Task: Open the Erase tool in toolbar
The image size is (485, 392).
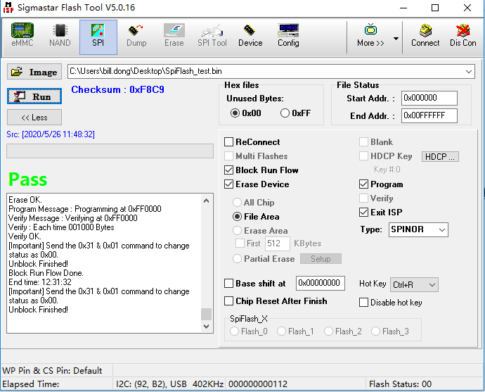Action: click(174, 35)
